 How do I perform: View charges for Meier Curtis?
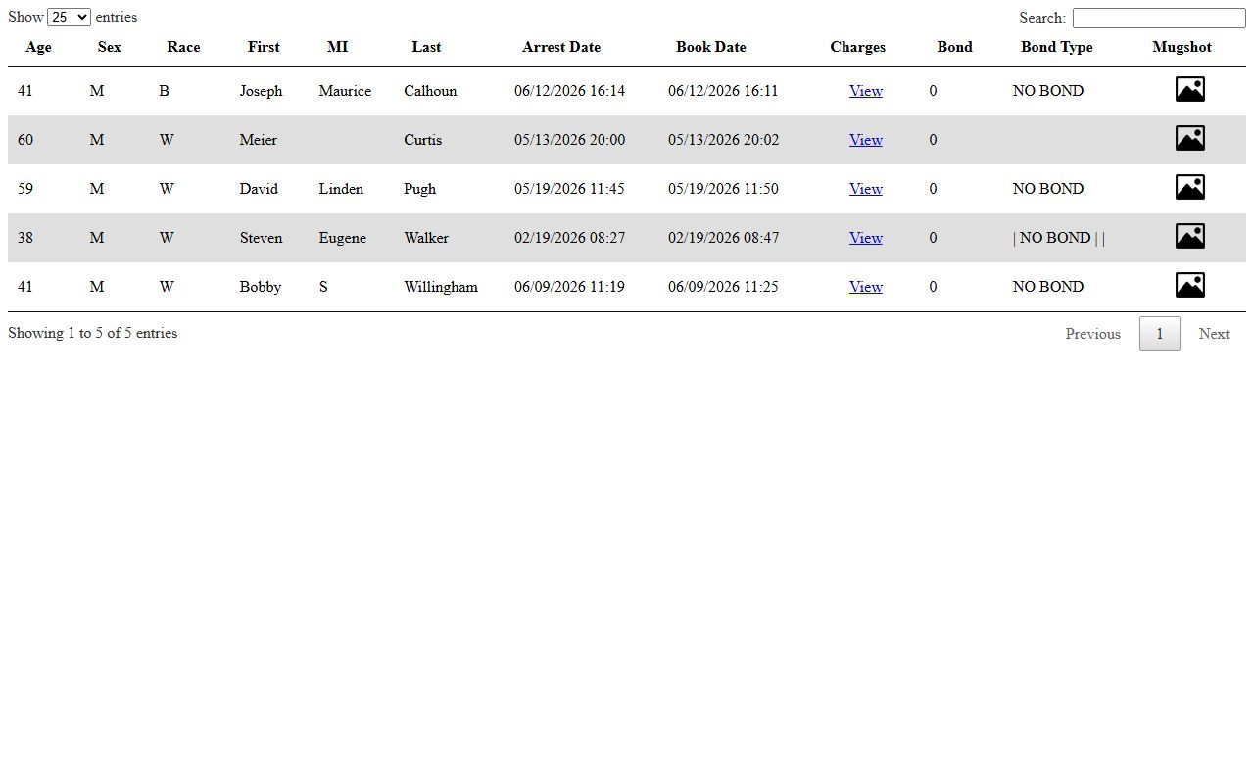point(866,140)
